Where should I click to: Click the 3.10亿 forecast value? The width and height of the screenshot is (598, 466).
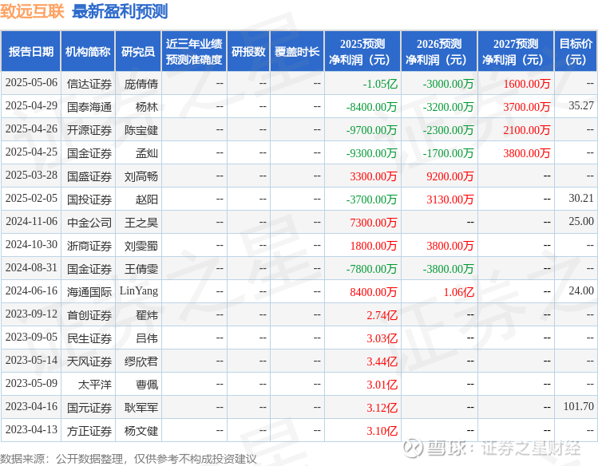382,432
